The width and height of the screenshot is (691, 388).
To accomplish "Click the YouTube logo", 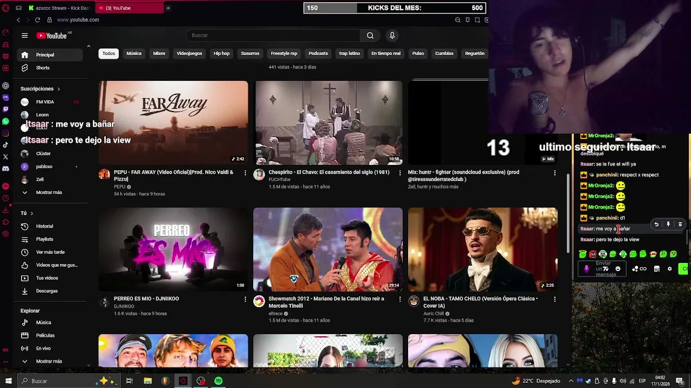I will (x=51, y=36).
